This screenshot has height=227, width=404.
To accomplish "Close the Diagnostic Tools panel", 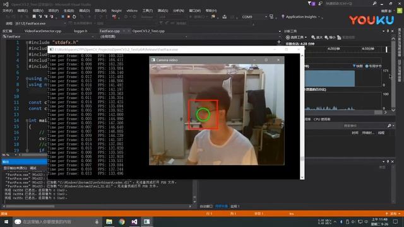I will coord(393,31).
